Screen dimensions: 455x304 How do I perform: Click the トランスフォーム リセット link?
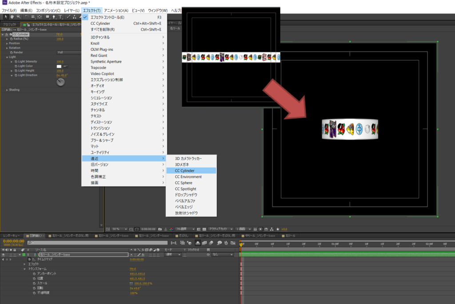pyautogui.click(x=132, y=269)
